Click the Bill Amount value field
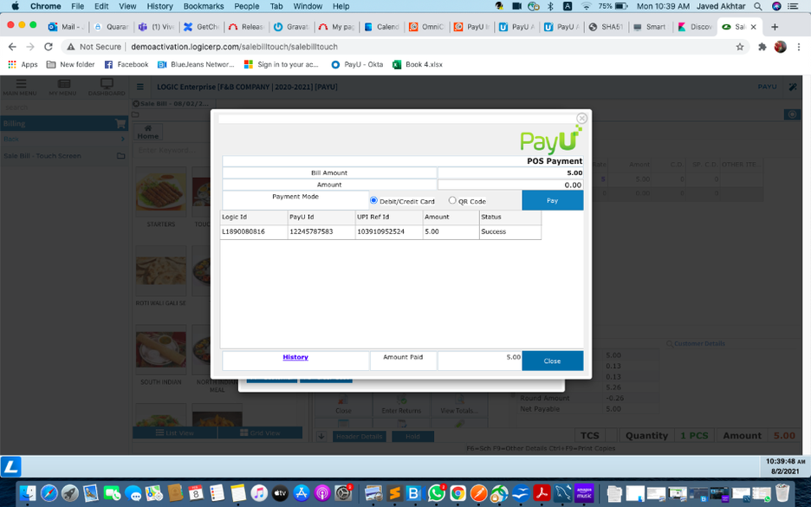The width and height of the screenshot is (811, 507). pos(510,172)
